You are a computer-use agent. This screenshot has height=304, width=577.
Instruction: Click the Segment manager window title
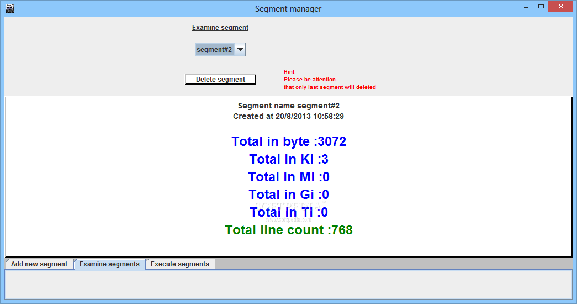pos(288,9)
